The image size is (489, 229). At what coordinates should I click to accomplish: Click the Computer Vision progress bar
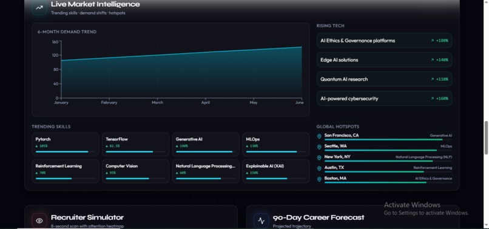136,179
